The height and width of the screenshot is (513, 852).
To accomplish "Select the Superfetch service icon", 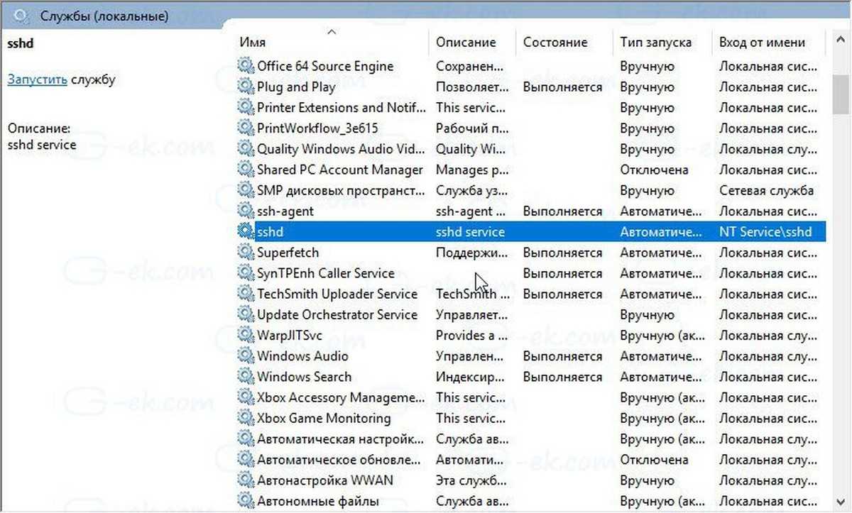I will (x=246, y=253).
